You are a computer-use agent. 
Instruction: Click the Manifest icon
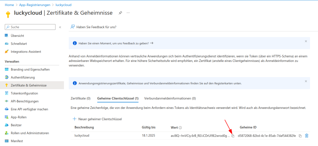(x=6, y=141)
